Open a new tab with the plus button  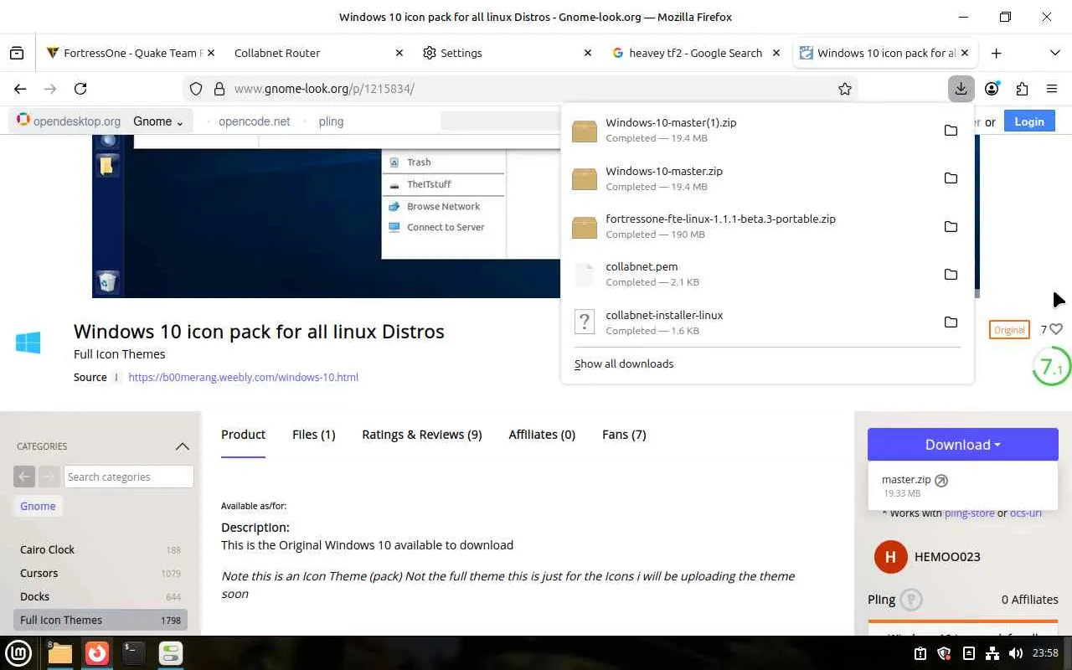click(x=996, y=53)
